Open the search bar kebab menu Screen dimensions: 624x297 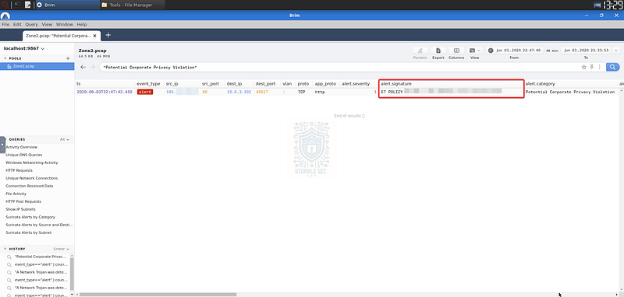[599, 67]
